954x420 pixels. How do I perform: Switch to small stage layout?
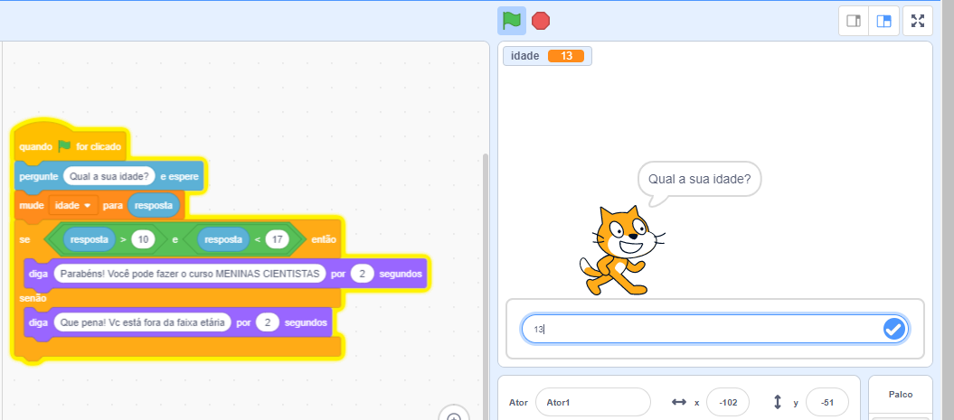click(853, 21)
